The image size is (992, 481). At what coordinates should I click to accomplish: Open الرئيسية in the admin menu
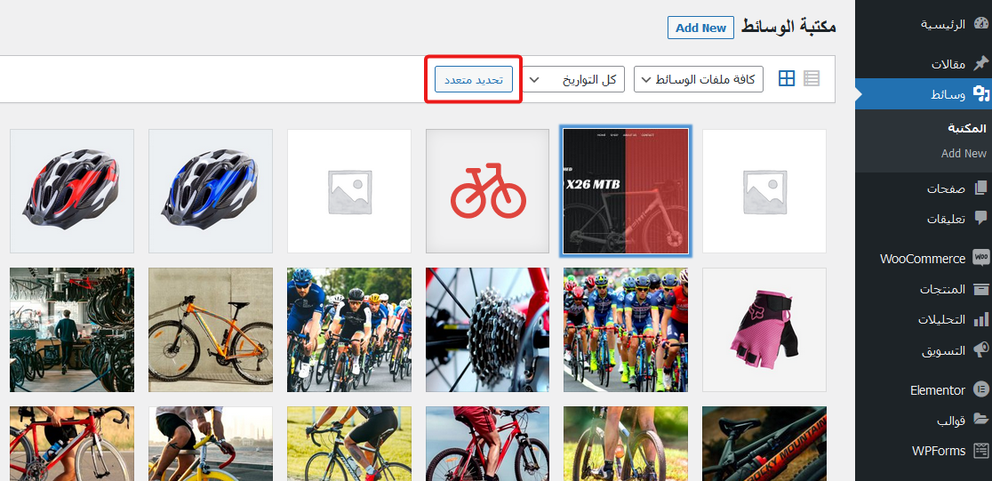pyautogui.click(x=942, y=25)
